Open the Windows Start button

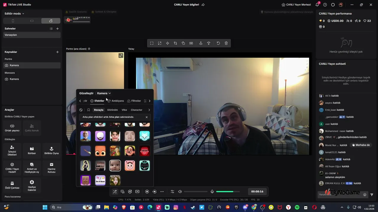pyautogui.click(x=45, y=207)
